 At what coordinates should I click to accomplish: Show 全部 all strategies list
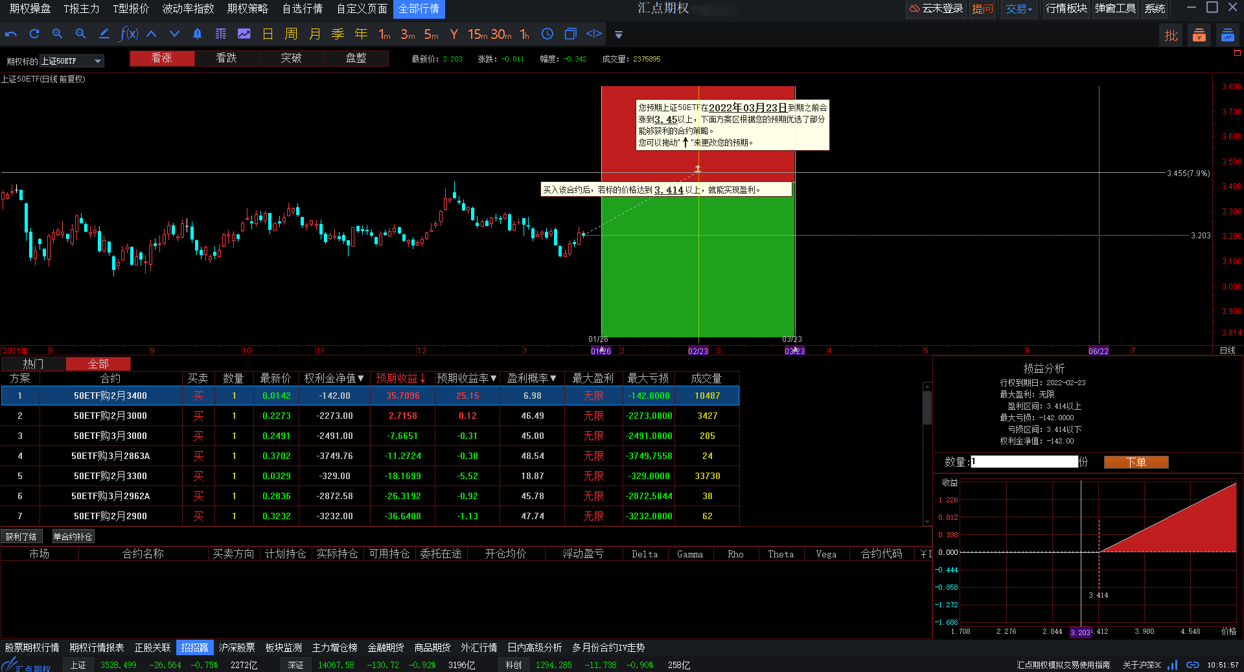[98, 364]
